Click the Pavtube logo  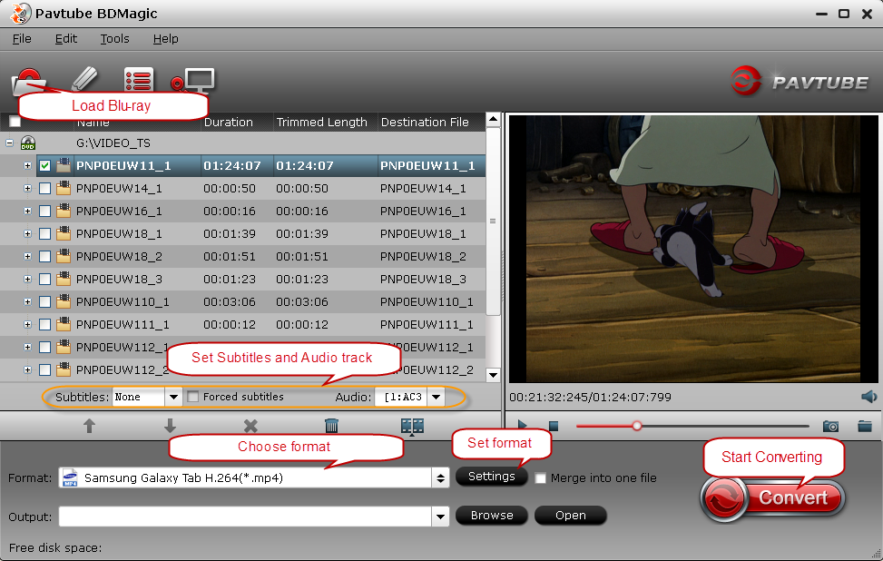click(x=800, y=82)
